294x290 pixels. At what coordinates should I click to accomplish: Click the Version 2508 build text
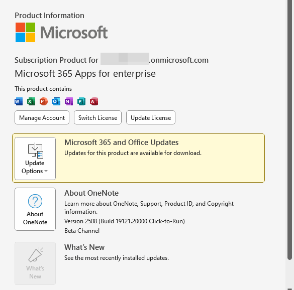pos(125,221)
